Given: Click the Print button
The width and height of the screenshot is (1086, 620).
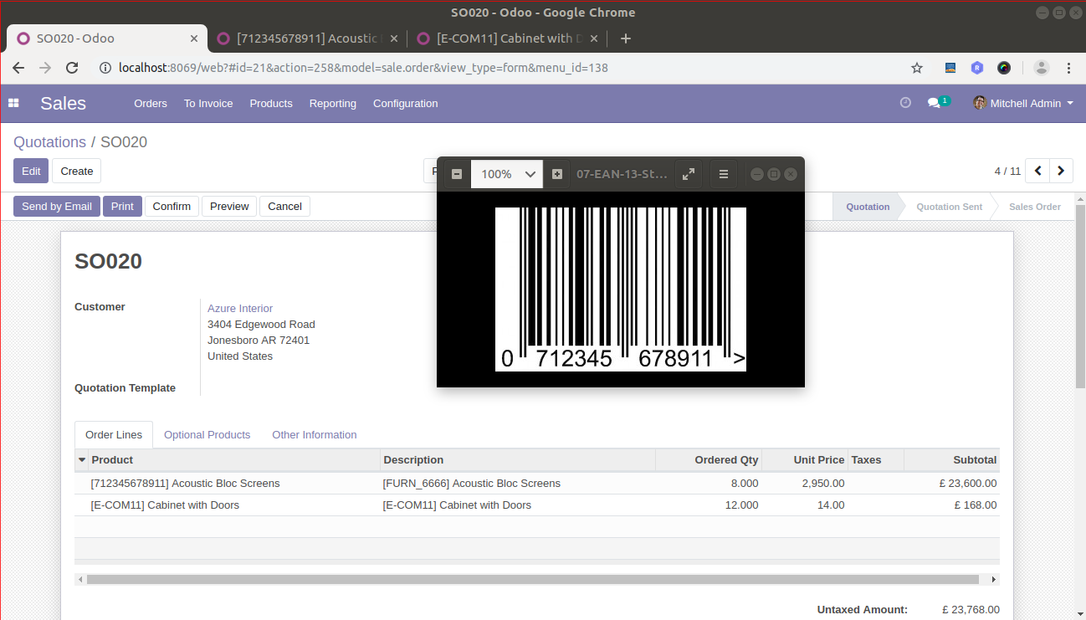Looking at the screenshot, I should pos(122,206).
